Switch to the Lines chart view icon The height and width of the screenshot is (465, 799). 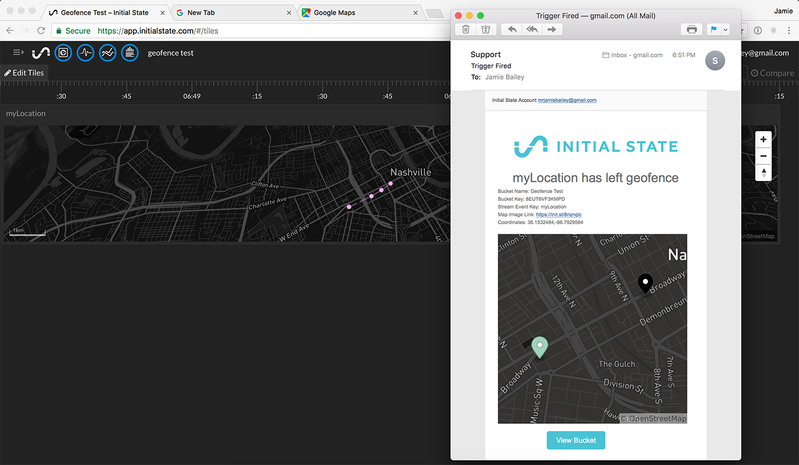pyautogui.click(x=108, y=53)
